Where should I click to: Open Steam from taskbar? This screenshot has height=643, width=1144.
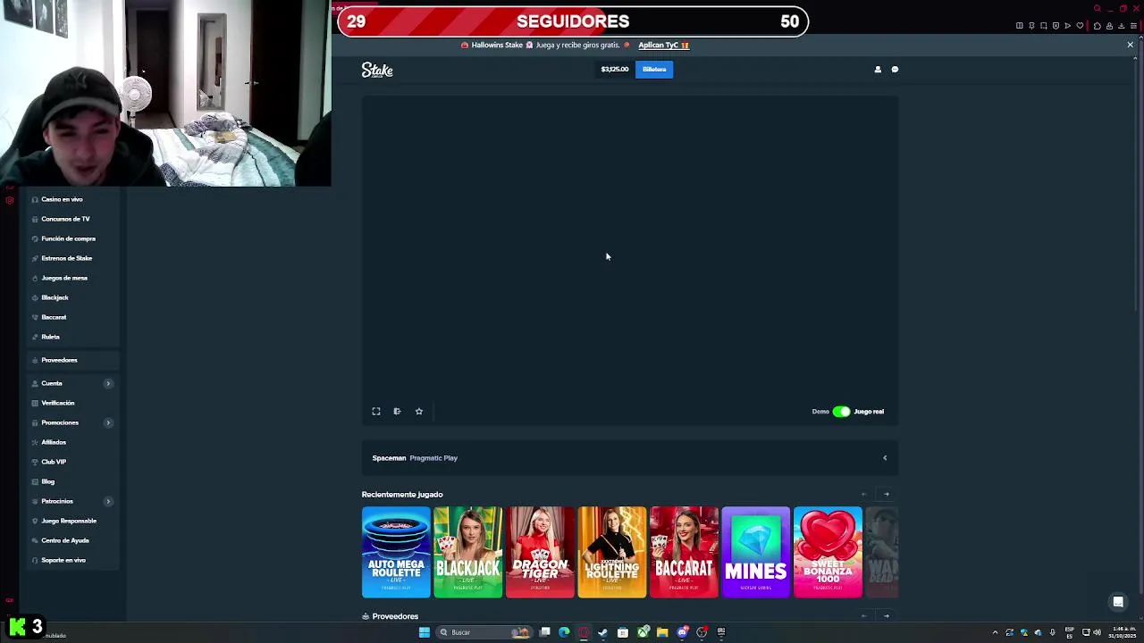pos(603,632)
